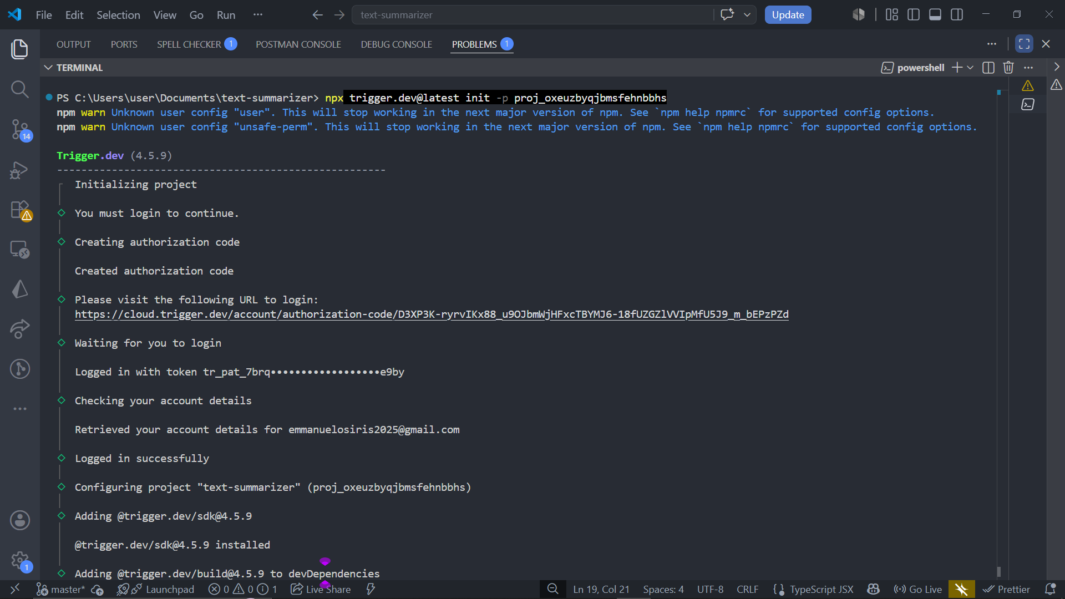Toggle the primary side bar

pos(914,14)
